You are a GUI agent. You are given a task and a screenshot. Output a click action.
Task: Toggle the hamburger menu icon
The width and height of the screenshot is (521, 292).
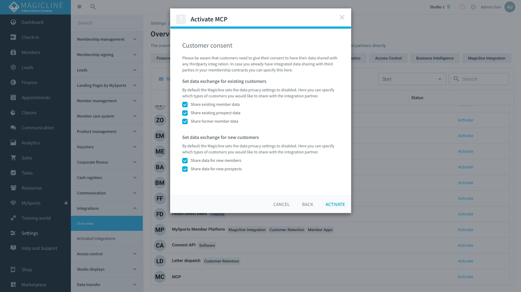79,7
